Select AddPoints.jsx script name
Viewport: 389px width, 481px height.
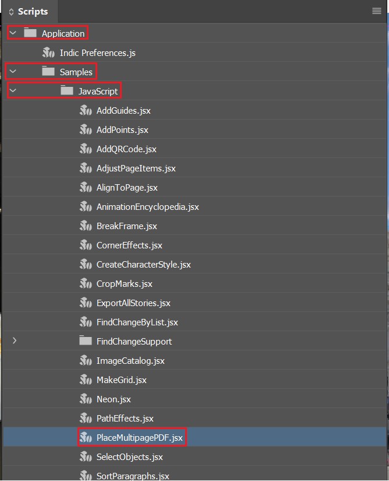[x=122, y=130]
